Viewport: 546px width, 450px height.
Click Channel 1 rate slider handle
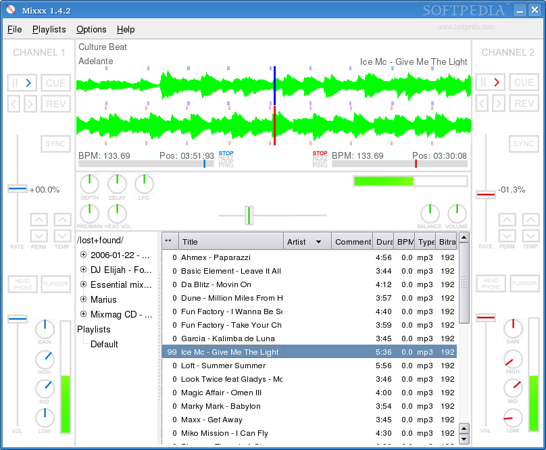coord(18,189)
